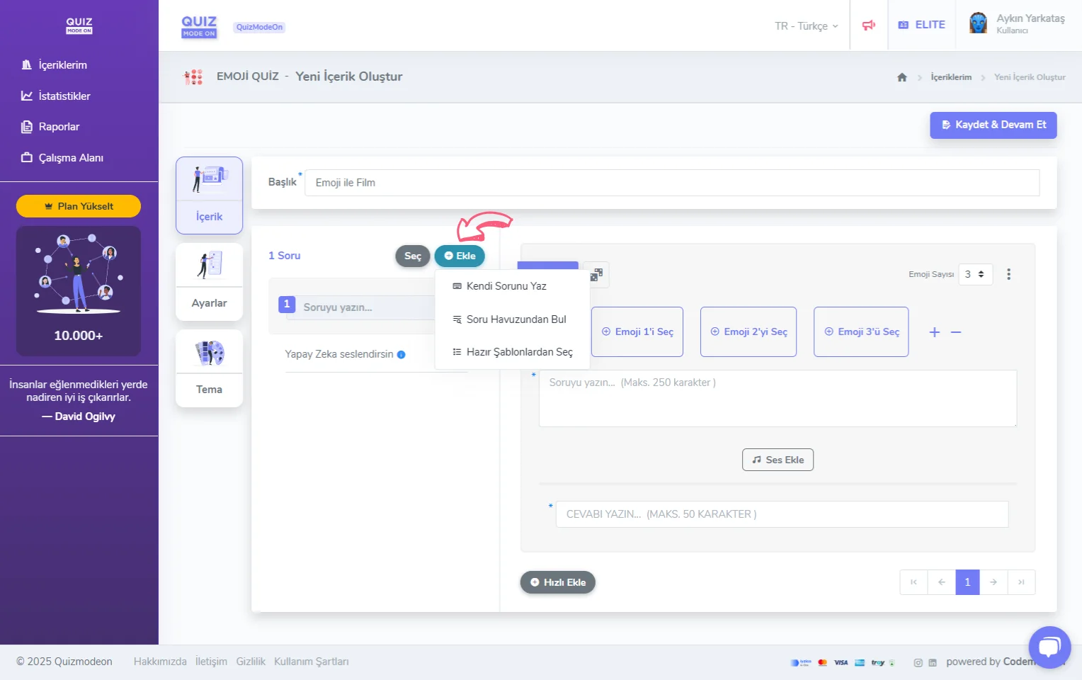1082x680 pixels.
Task: Open the Instagram icon in footer
Action: coord(918,662)
